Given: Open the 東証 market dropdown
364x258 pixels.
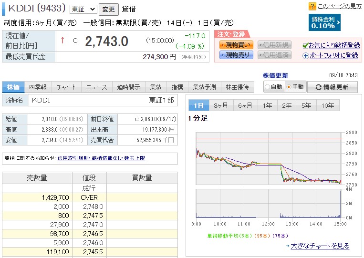Looking at the screenshot, I should point(83,9).
